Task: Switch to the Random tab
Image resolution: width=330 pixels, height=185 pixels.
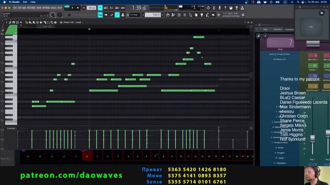Action: 277,30
